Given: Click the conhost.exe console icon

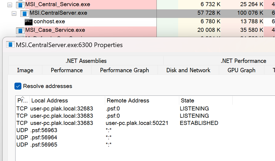Looking at the screenshot, I should click(x=29, y=22).
